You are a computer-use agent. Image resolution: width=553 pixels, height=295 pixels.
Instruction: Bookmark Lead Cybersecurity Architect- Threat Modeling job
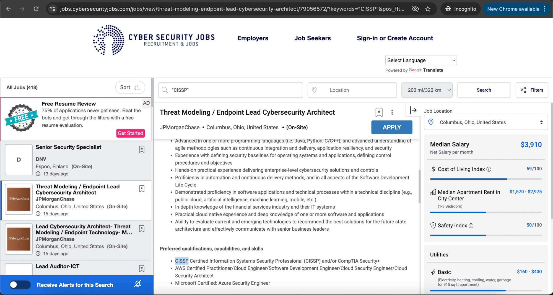point(142,229)
